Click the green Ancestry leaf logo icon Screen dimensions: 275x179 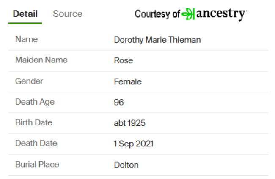[x=188, y=14]
